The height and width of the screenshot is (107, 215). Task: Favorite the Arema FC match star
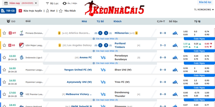coord(4,58)
